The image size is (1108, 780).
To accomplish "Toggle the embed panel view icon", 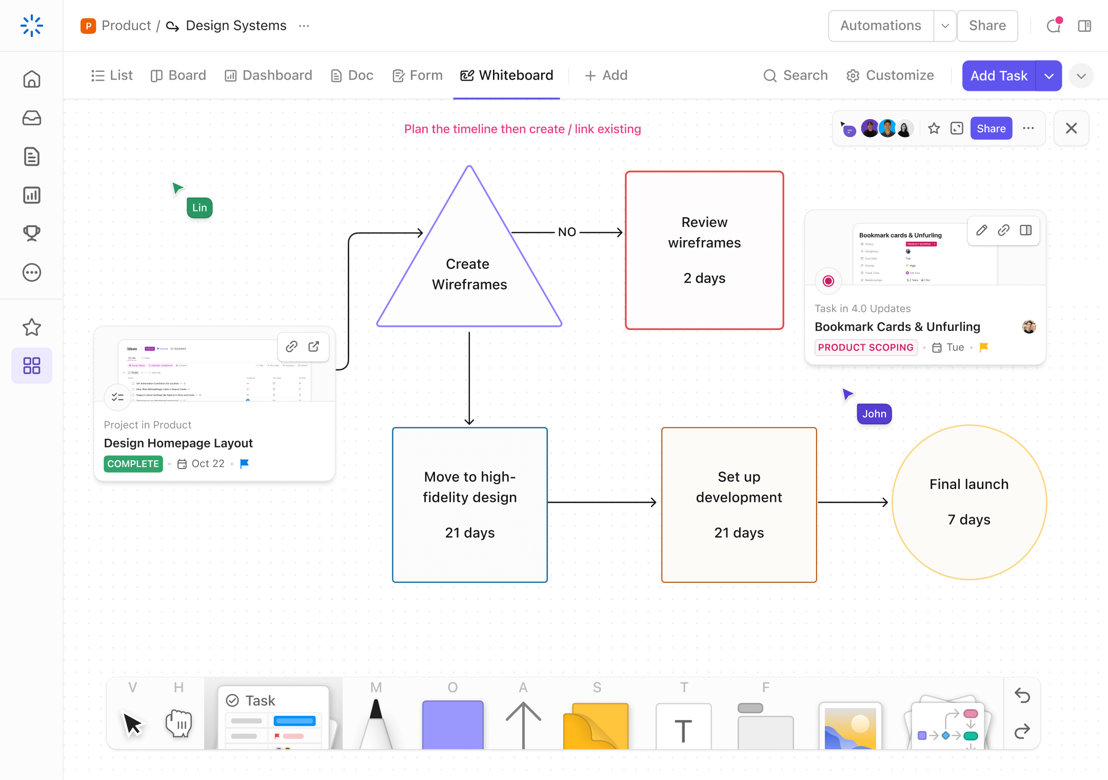I will point(1026,230).
